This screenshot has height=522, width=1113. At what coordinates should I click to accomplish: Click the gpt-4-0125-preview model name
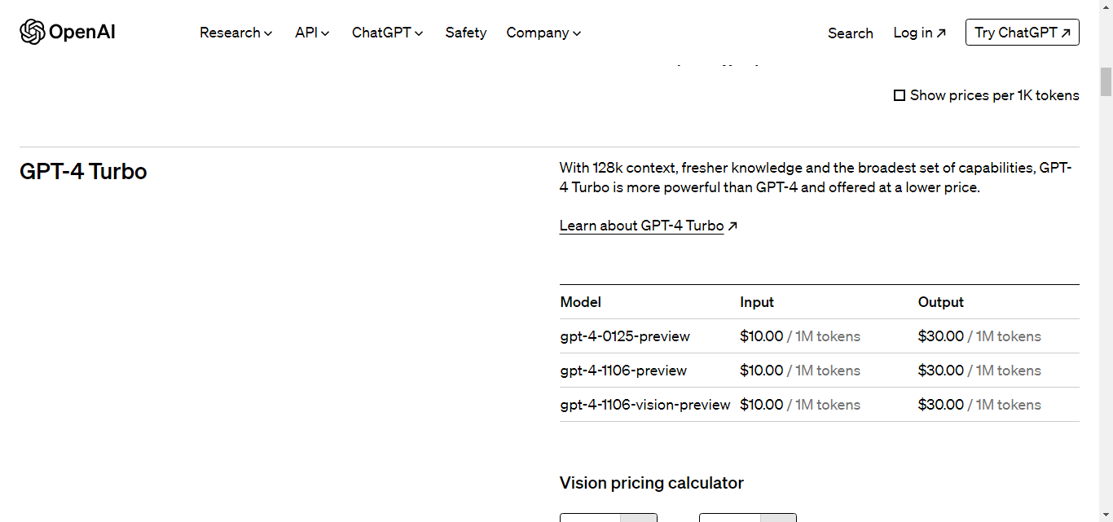coord(625,336)
